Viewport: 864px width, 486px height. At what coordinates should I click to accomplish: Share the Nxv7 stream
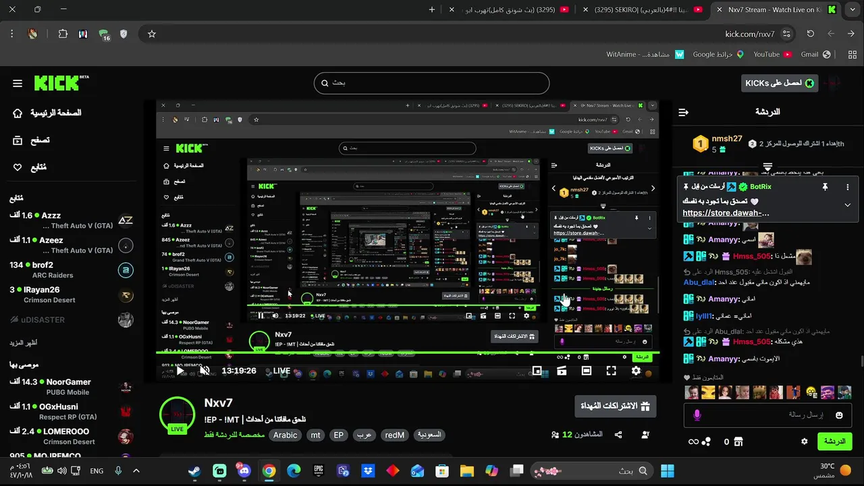(618, 435)
